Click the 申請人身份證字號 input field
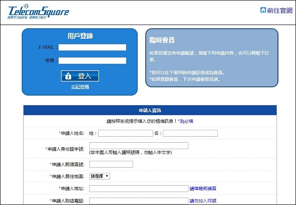This screenshot has width=296, height=205. click(139, 145)
